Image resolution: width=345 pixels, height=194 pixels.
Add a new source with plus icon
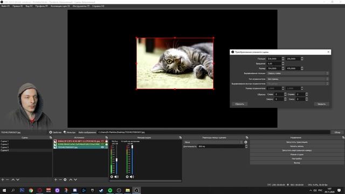[x=56, y=179]
